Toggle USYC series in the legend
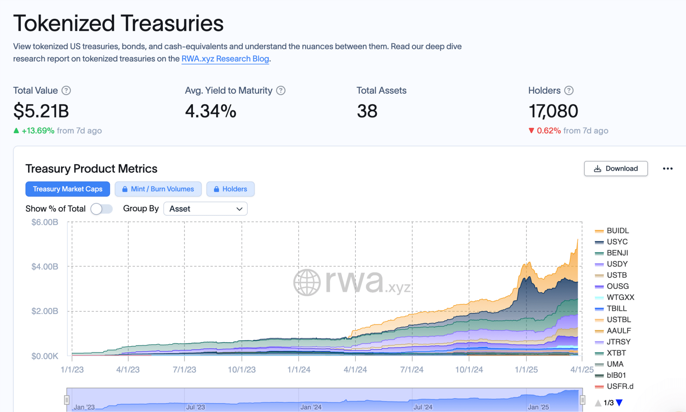The height and width of the screenshot is (412, 686). pyautogui.click(x=611, y=242)
